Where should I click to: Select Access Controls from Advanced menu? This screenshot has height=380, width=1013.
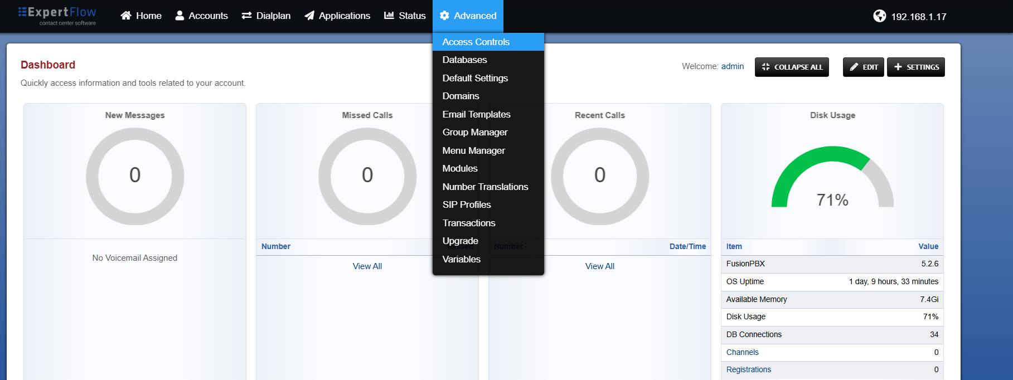pyautogui.click(x=488, y=42)
